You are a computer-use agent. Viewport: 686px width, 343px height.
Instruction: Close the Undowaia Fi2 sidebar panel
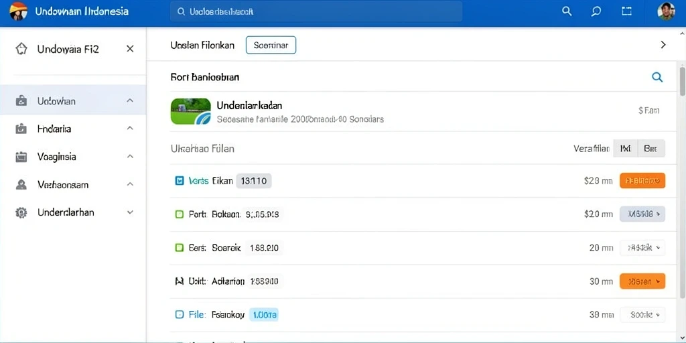tap(130, 48)
